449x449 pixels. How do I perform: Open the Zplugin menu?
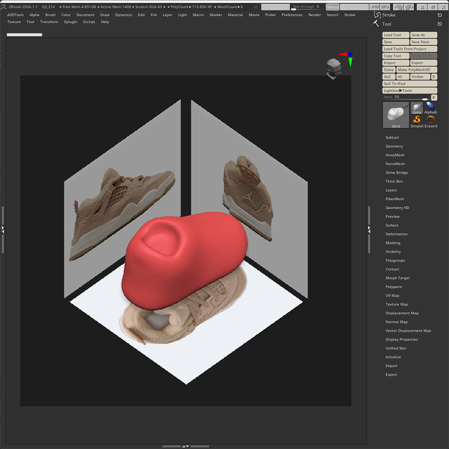(71, 22)
